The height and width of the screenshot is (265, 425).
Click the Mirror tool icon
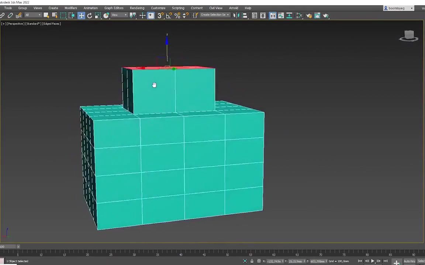tap(236, 15)
